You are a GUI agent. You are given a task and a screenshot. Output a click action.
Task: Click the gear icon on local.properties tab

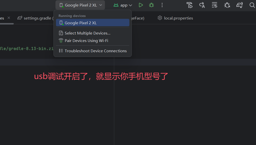(160, 18)
